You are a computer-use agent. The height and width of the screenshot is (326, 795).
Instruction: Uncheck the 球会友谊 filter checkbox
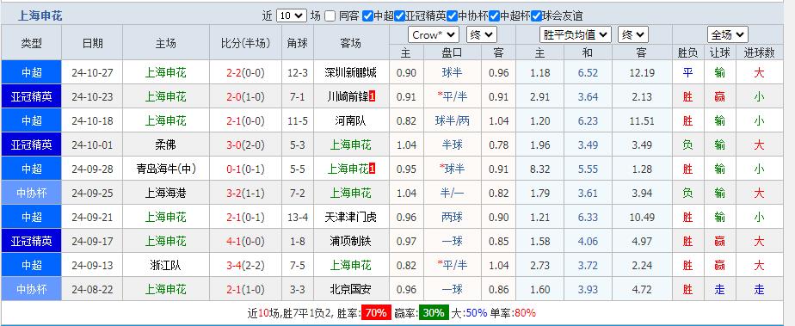tap(536, 15)
